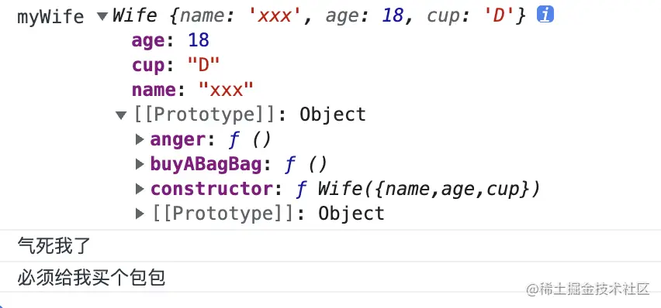Click the blue info icon after Wife object
This screenshot has width=661, height=308.
point(545,15)
